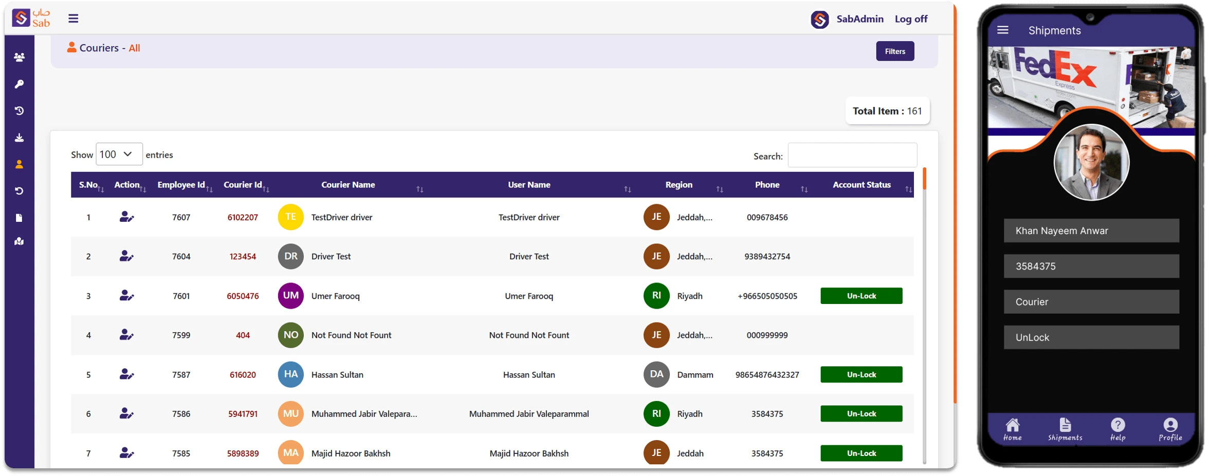1209x476 pixels.
Task: Edit courier Driver Test via action icon
Action: [126, 256]
